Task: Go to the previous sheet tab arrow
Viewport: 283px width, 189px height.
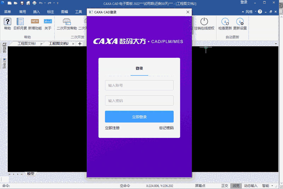Action: [13, 174]
